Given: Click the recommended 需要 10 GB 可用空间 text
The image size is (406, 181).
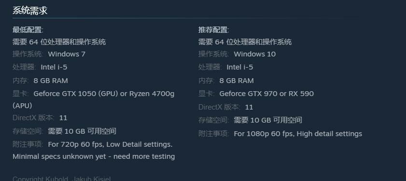Looking at the screenshot, I should pos(268,120).
